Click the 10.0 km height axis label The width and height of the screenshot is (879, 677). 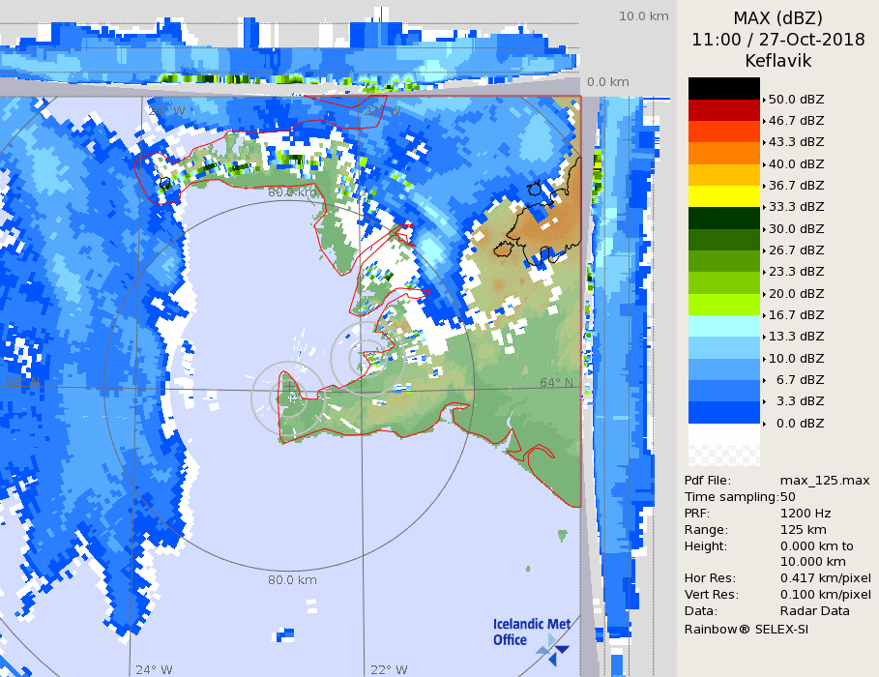coord(644,16)
